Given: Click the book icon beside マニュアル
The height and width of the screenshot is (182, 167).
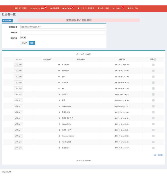Looking at the screenshot, I should (129, 8).
